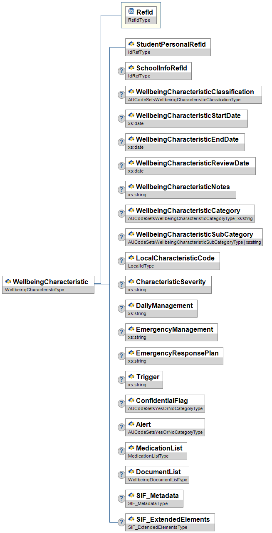Click the SIF_ExtendedElements element box
Viewport: 272px width, 533px height.
173,519
